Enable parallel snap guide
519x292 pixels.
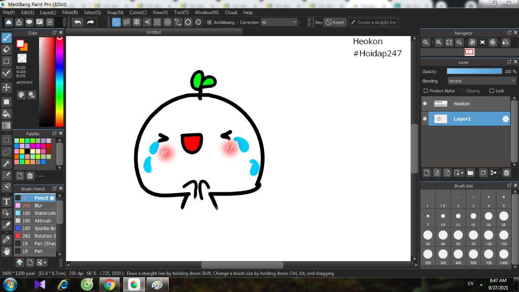click(x=126, y=22)
